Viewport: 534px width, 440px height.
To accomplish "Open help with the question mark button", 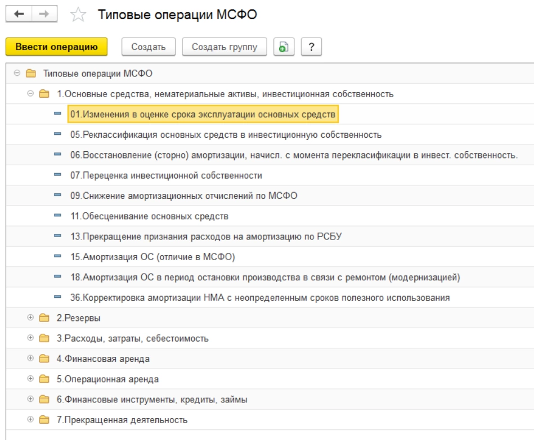I will pyautogui.click(x=311, y=47).
